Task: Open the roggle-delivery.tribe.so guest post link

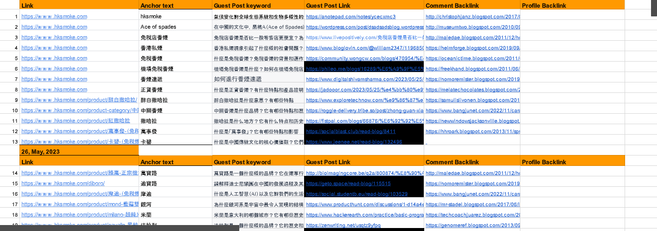Action: coord(364,110)
